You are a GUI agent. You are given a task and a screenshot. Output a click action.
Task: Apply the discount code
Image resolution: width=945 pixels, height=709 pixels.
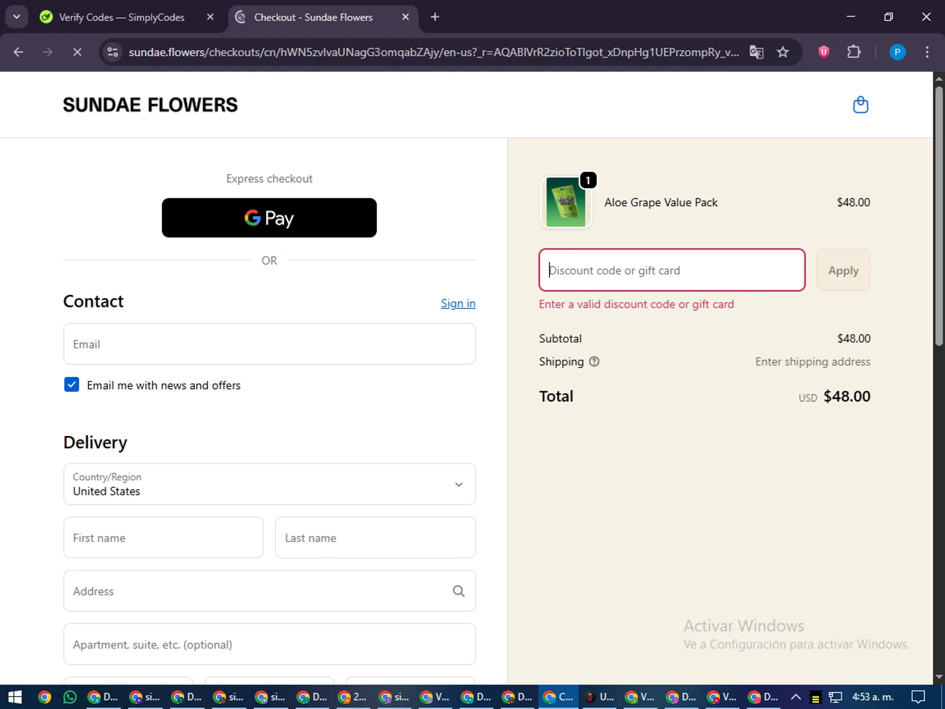[x=843, y=270]
